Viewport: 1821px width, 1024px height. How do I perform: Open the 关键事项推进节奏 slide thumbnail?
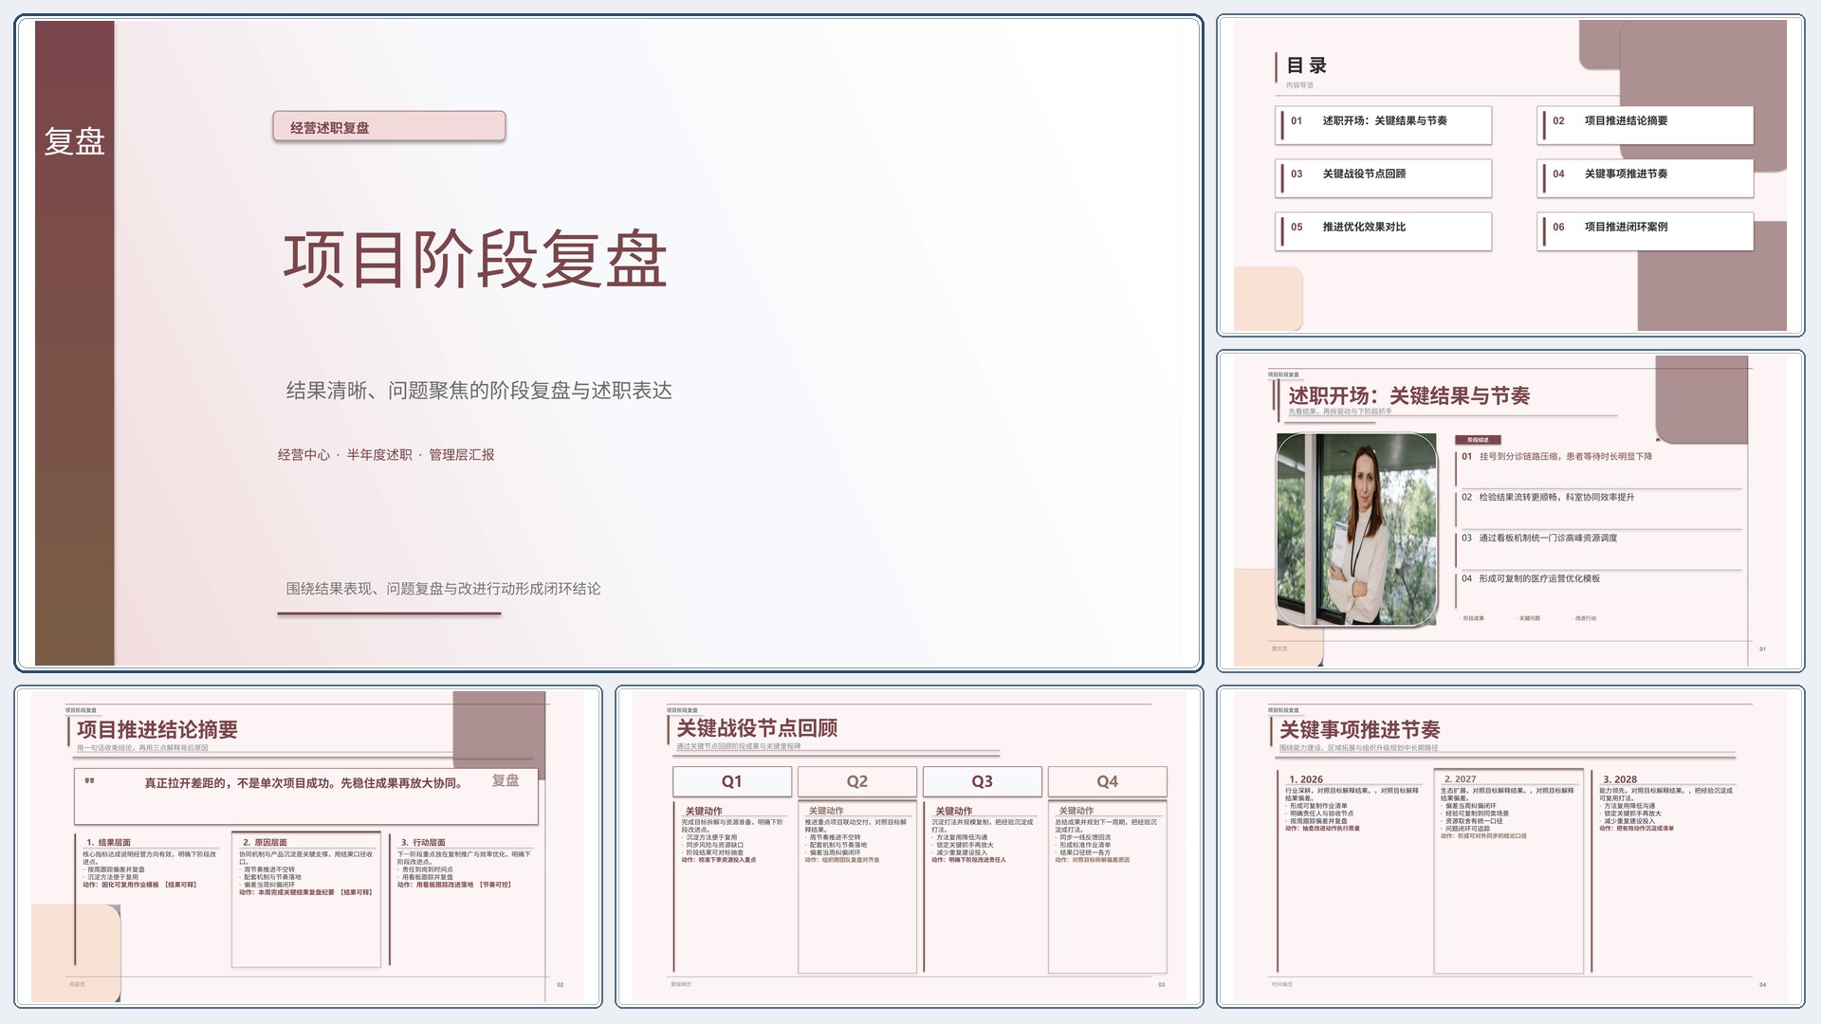point(1510,847)
